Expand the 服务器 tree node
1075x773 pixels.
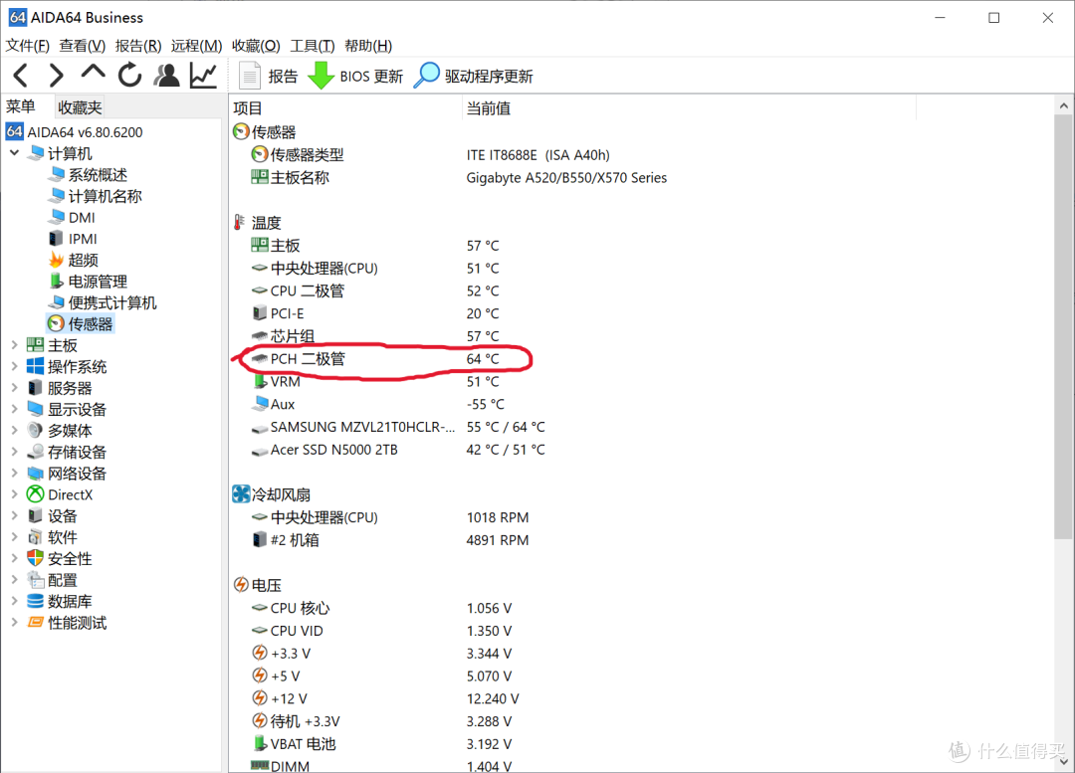click(x=14, y=387)
